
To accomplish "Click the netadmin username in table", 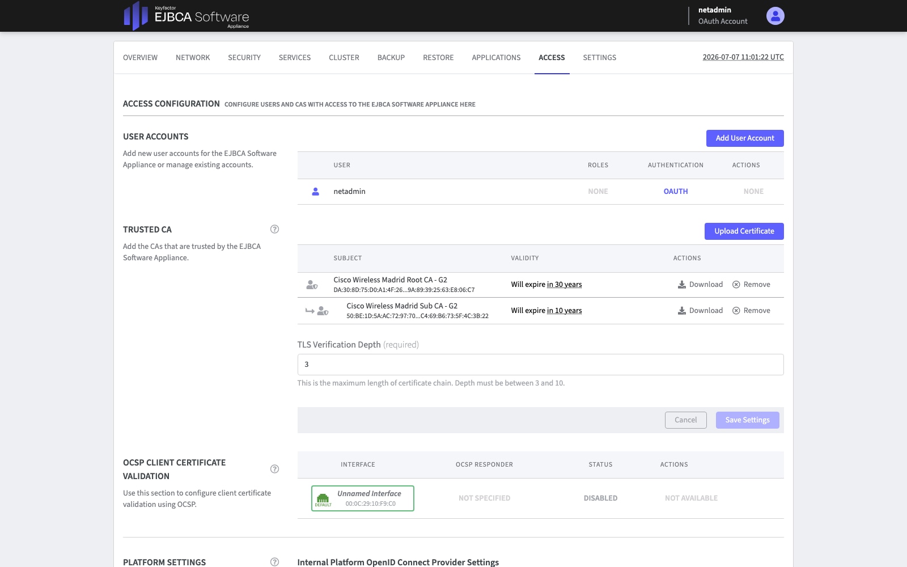I will tap(349, 192).
